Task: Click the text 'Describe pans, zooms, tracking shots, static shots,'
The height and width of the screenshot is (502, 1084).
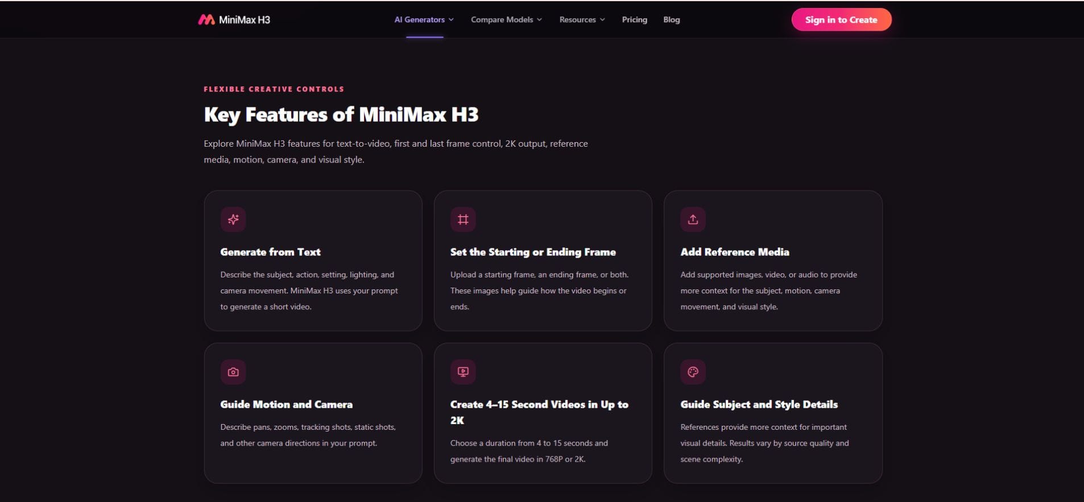Action: click(308, 427)
